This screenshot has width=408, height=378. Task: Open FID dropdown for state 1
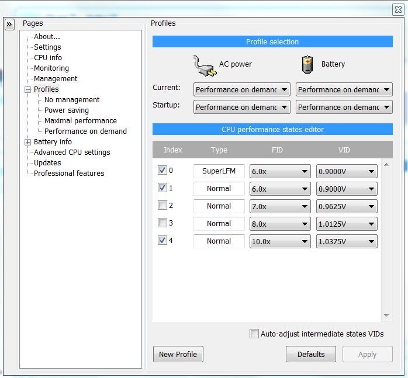tap(280, 189)
